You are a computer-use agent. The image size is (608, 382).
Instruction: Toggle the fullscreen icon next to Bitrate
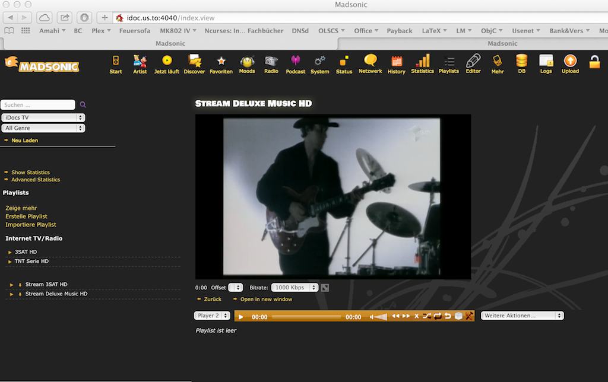pos(325,288)
